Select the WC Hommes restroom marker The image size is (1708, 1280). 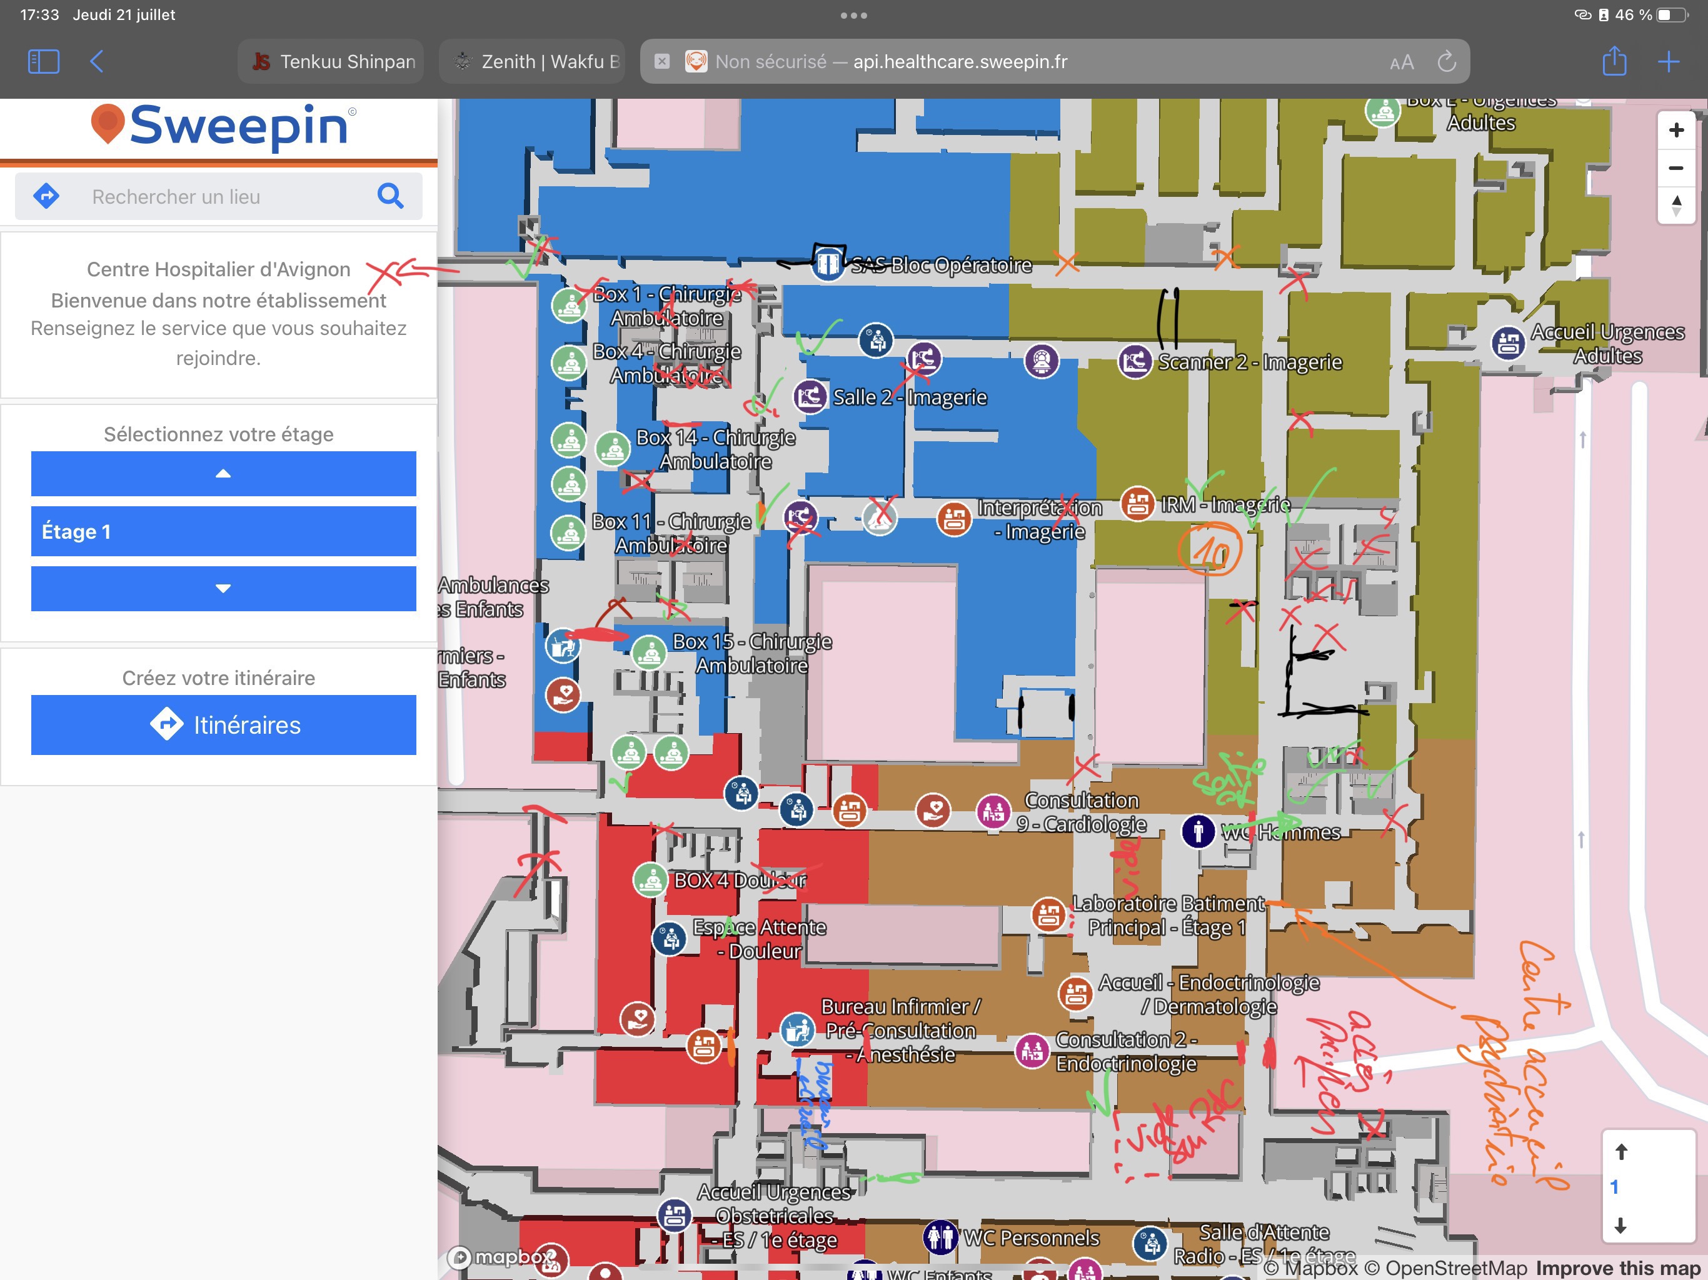pos(1198,831)
